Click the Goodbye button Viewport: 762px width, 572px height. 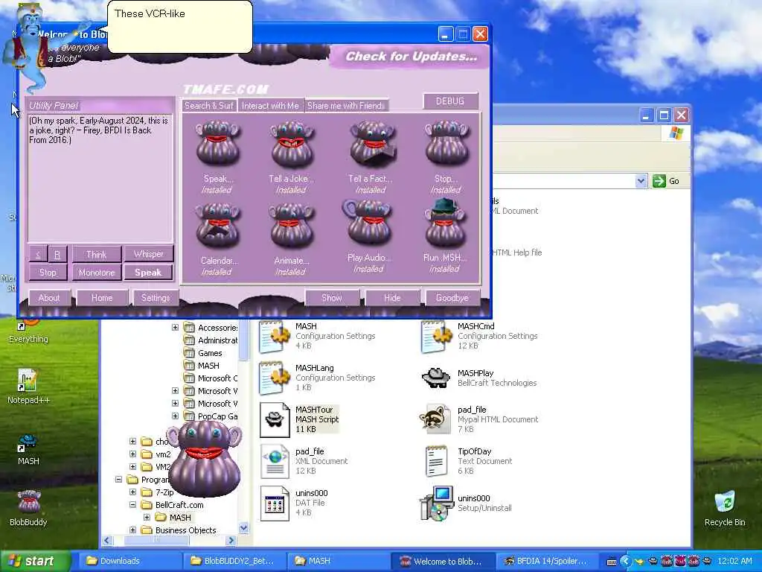452,298
